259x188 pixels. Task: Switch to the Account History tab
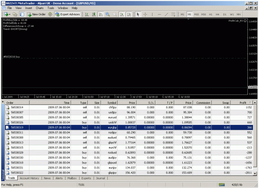click(x=29, y=178)
